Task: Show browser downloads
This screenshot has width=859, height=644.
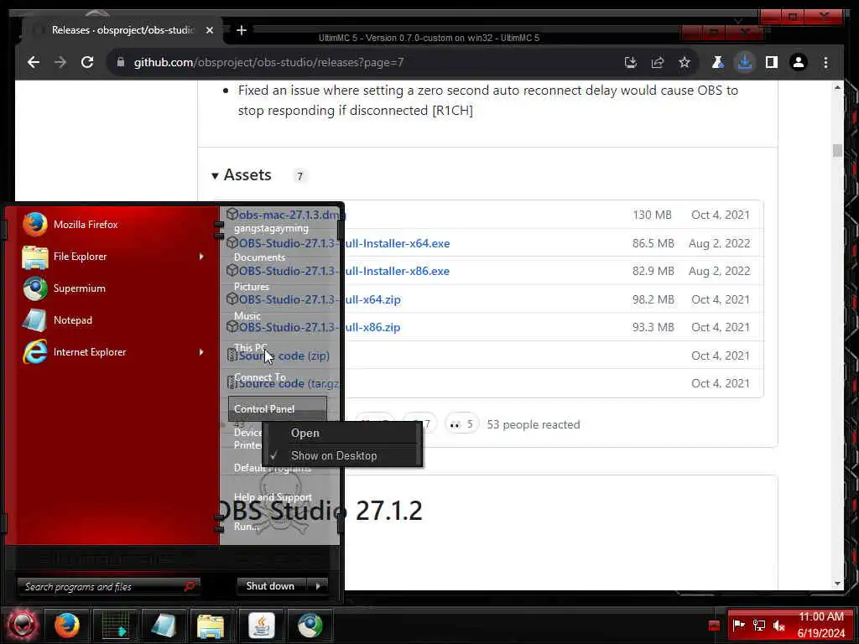Action: click(x=745, y=62)
